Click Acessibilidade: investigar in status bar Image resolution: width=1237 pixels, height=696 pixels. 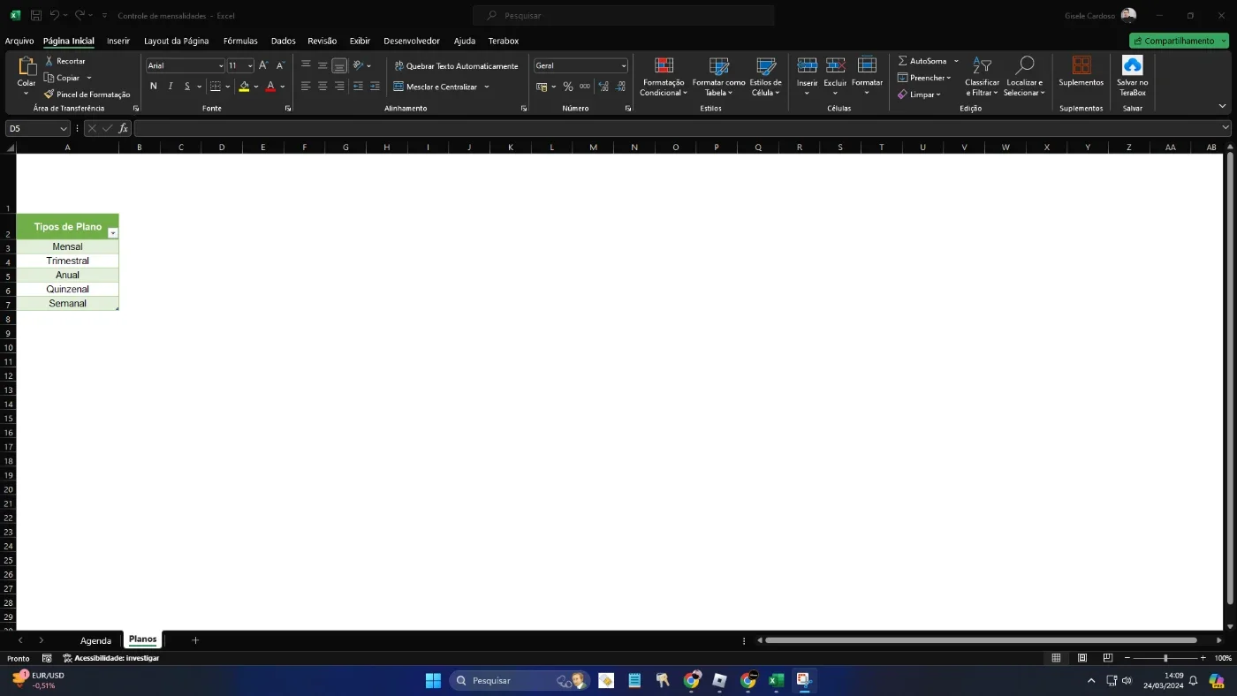coord(110,658)
